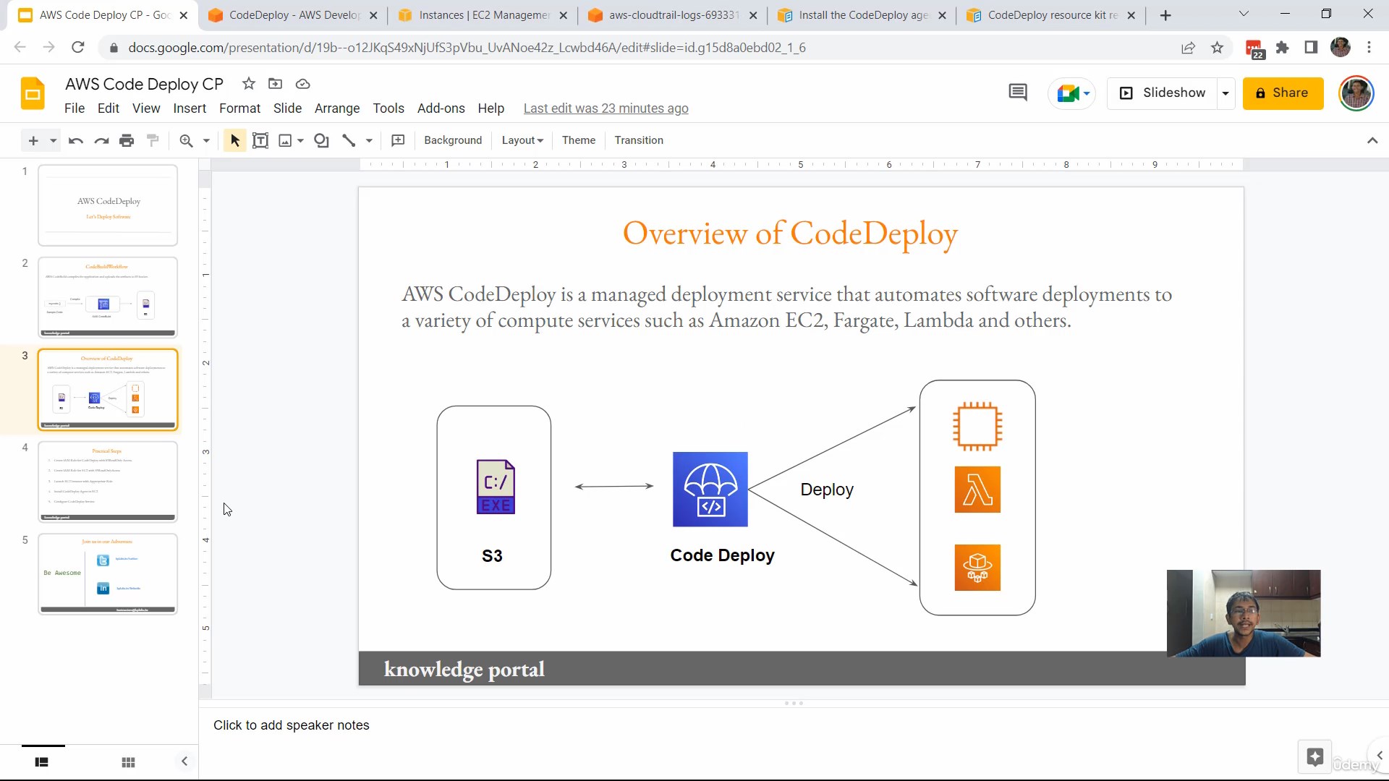Image resolution: width=1389 pixels, height=781 pixels.
Task: Click the Google Slides home logo
Action: 33,94
